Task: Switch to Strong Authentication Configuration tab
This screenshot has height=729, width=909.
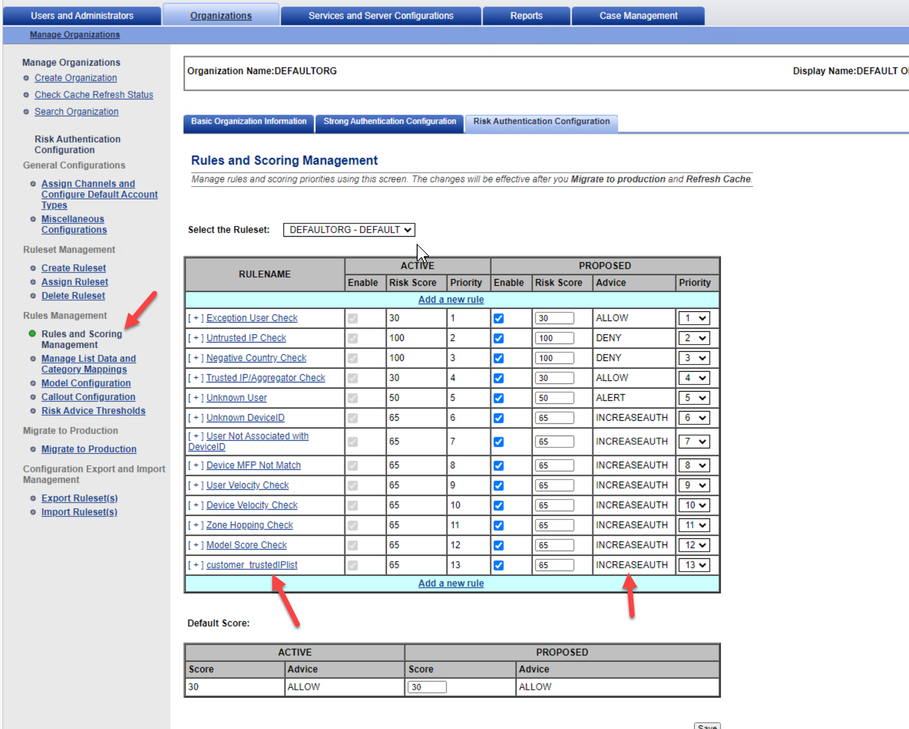Action: point(389,122)
